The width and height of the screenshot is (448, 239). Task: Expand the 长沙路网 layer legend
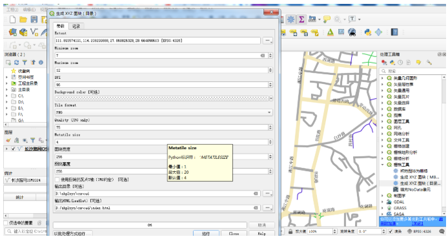coord(7,149)
